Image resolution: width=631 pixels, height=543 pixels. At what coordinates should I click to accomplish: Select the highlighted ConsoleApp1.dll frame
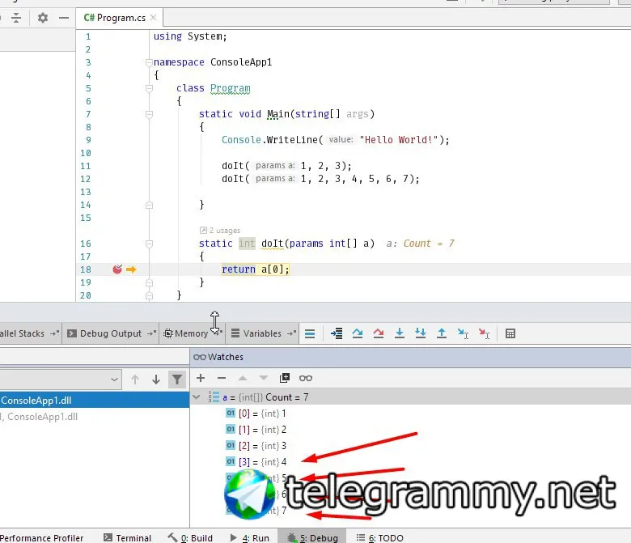tap(95, 401)
